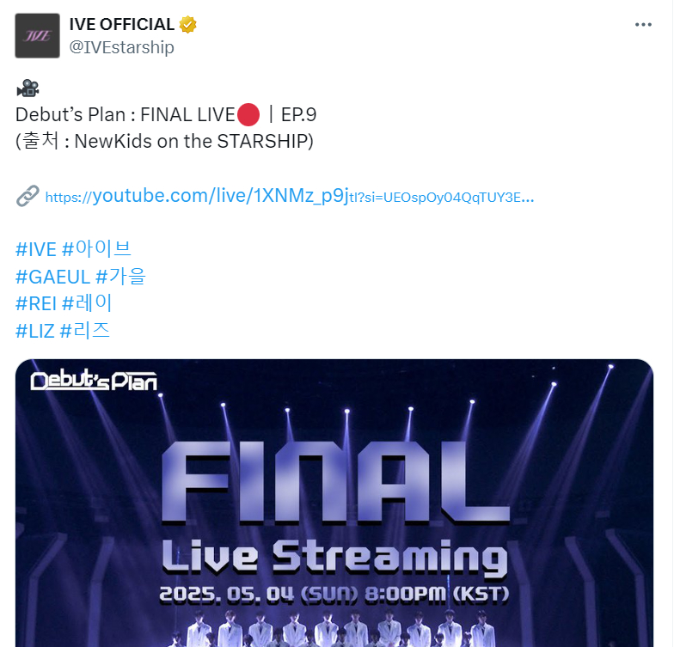The image size is (674, 647).
Task: Open the IVE OFFICIAL display name
Action: point(122,24)
